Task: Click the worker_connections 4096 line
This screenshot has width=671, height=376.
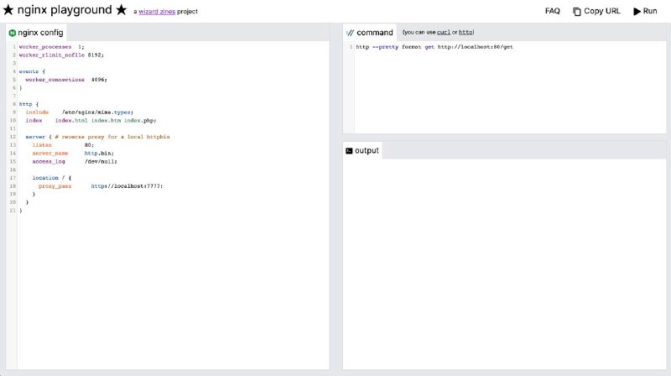Action: (66, 80)
